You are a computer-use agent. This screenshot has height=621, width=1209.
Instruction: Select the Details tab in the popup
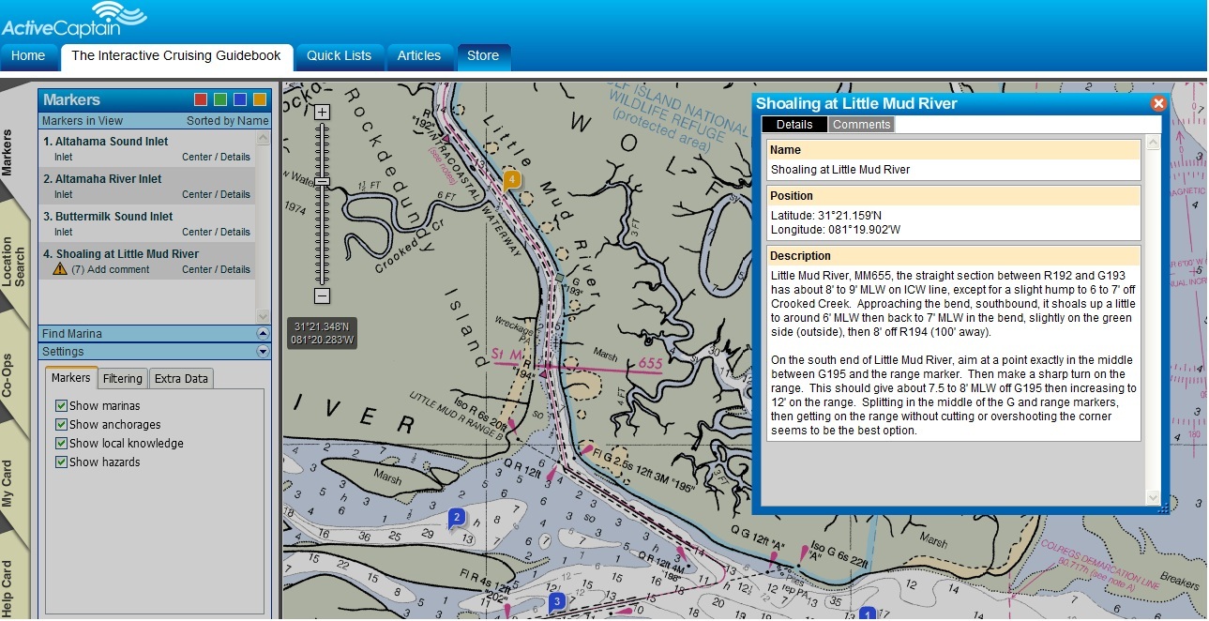coord(794,125)
